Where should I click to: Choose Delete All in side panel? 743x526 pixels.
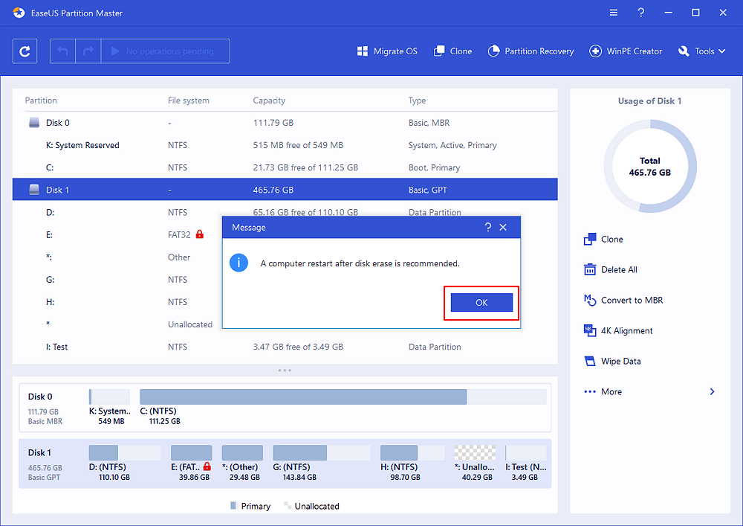(x=610, y=269)
